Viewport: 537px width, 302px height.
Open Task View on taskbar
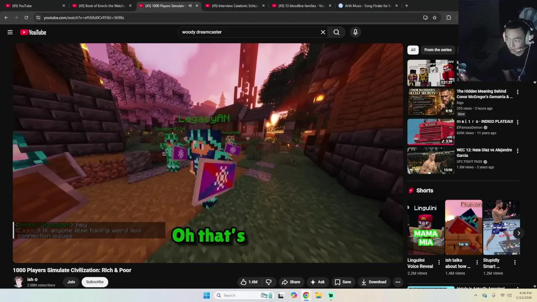[x=281, y=295]
